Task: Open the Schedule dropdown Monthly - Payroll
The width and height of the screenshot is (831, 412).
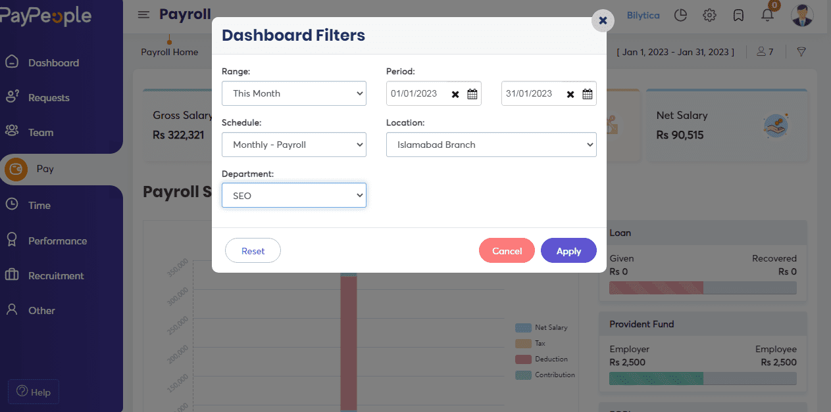Action: coord(293,145)
